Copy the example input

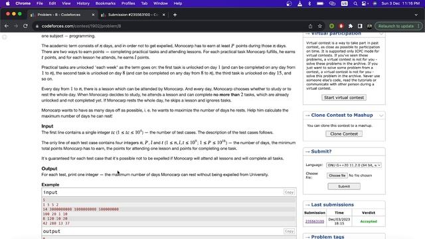click(x=289, y=192)
